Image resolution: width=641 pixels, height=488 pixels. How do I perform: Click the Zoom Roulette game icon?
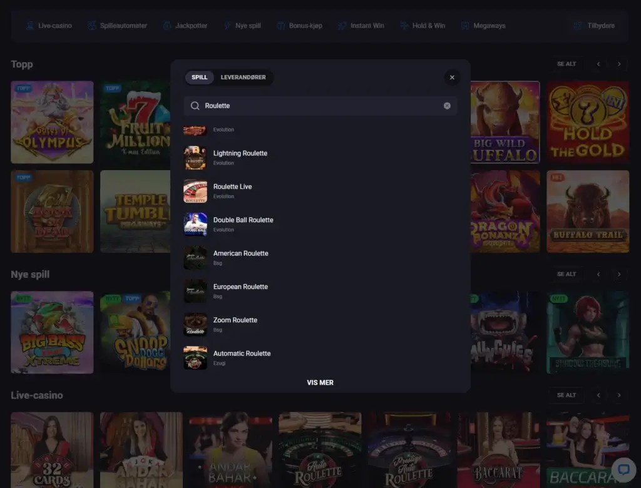(x=195, y=324)
